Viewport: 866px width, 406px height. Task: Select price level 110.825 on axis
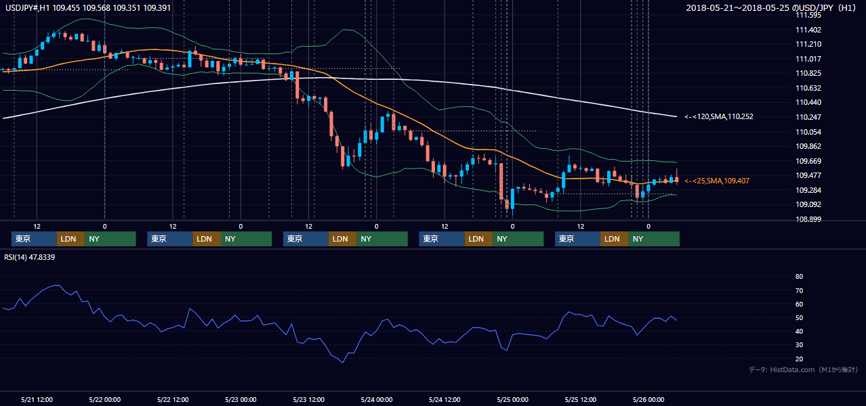click(x=808, y=73)
